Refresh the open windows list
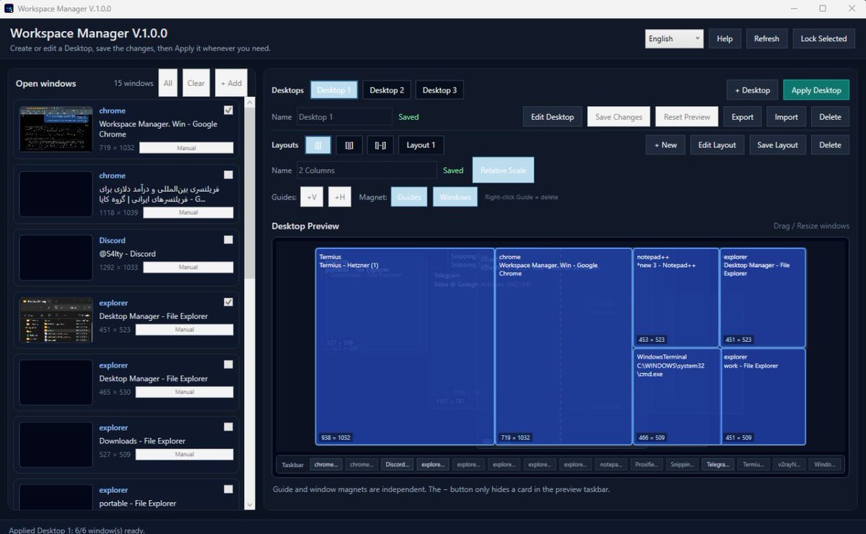This screenshot has height=534, width=866. [766, 39]
